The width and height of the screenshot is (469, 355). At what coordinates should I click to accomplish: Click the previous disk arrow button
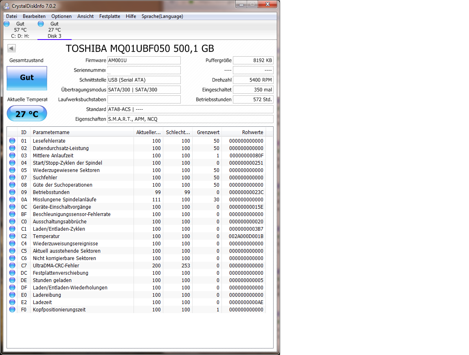point(11,48)
